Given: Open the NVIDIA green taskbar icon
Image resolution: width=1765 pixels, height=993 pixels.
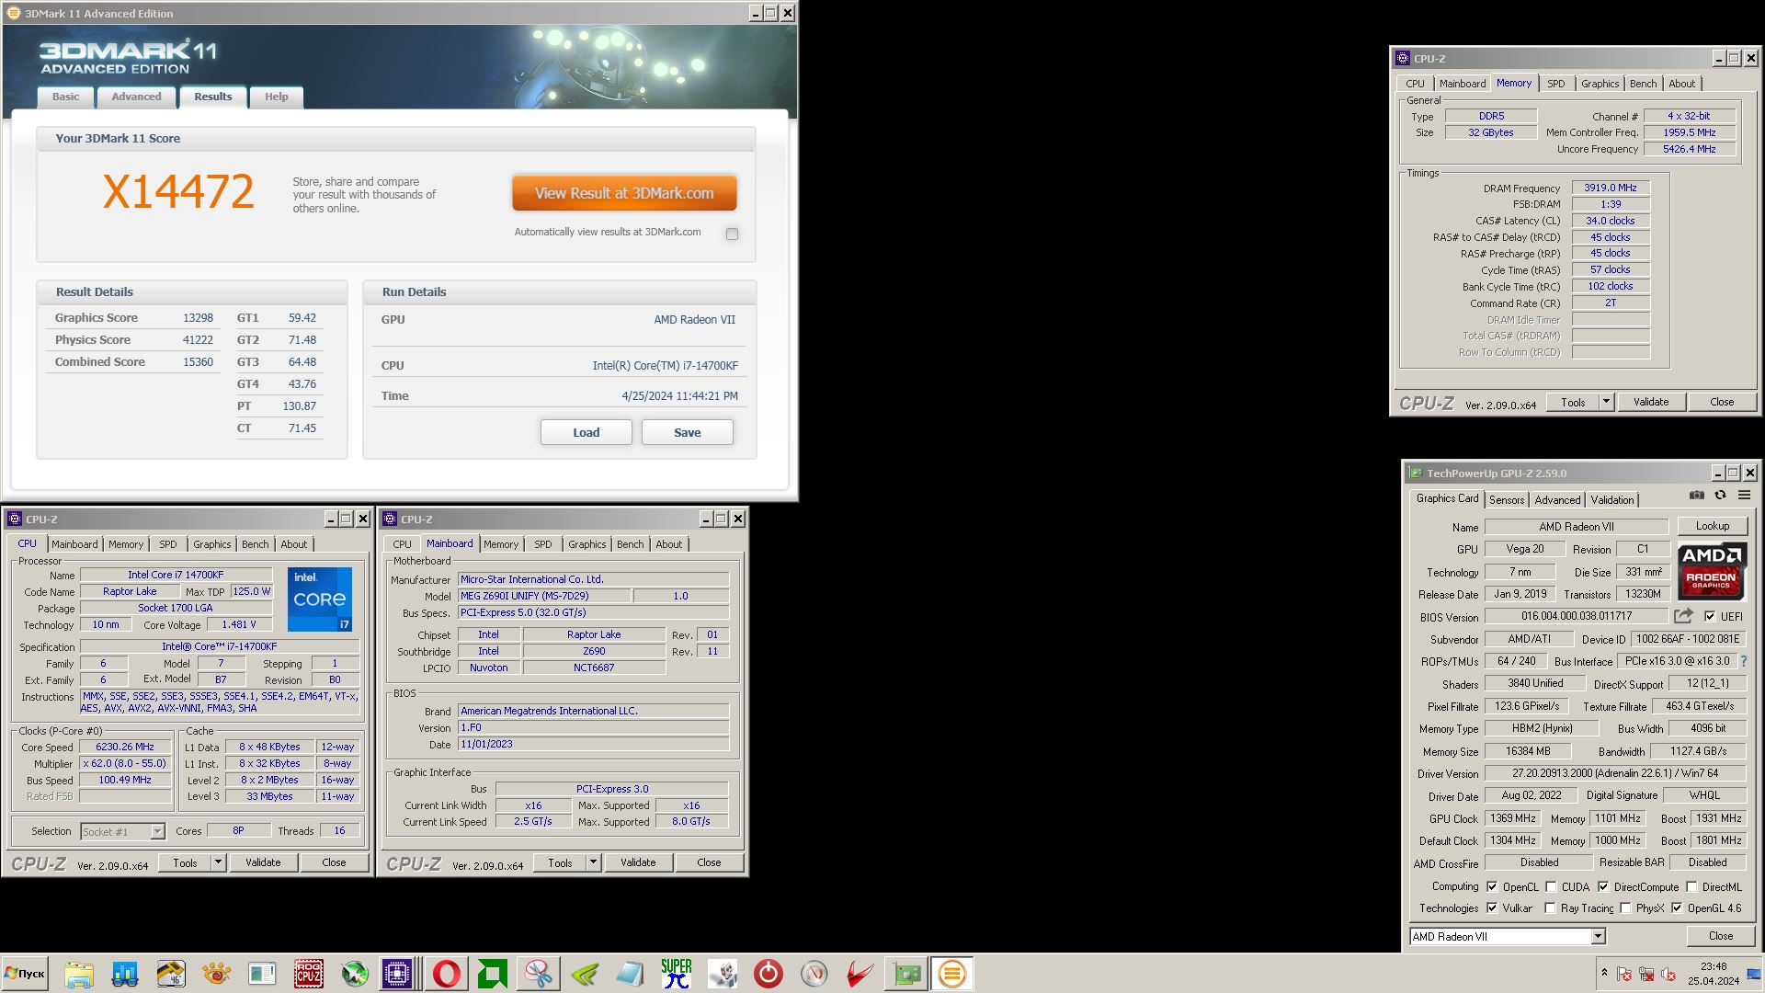Looking at the screenshot, I should pos(585,974).
